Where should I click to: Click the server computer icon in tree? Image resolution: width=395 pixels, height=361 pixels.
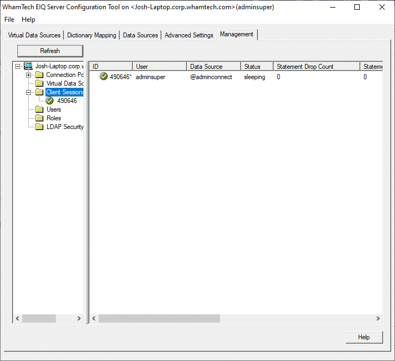point(28,66)
